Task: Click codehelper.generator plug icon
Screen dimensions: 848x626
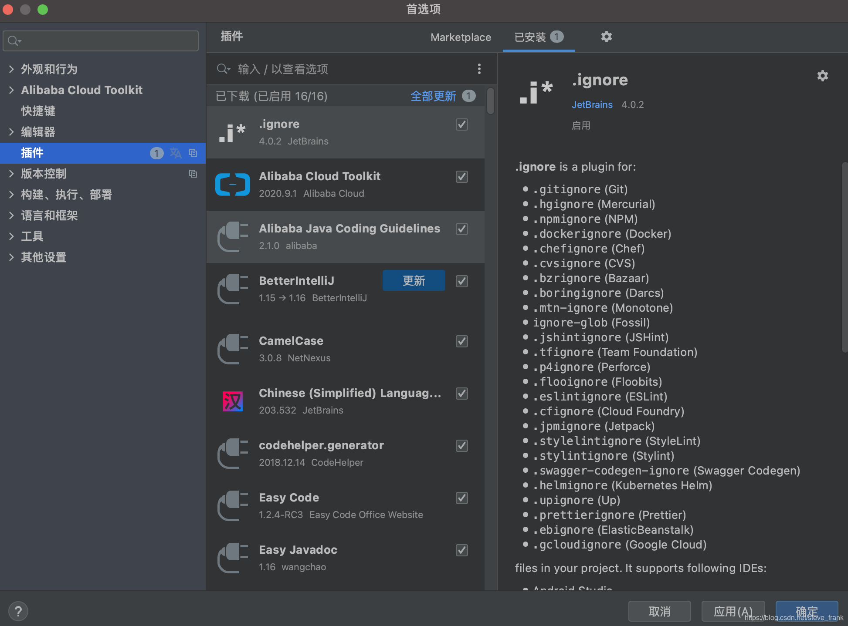Action: point(232,454)
